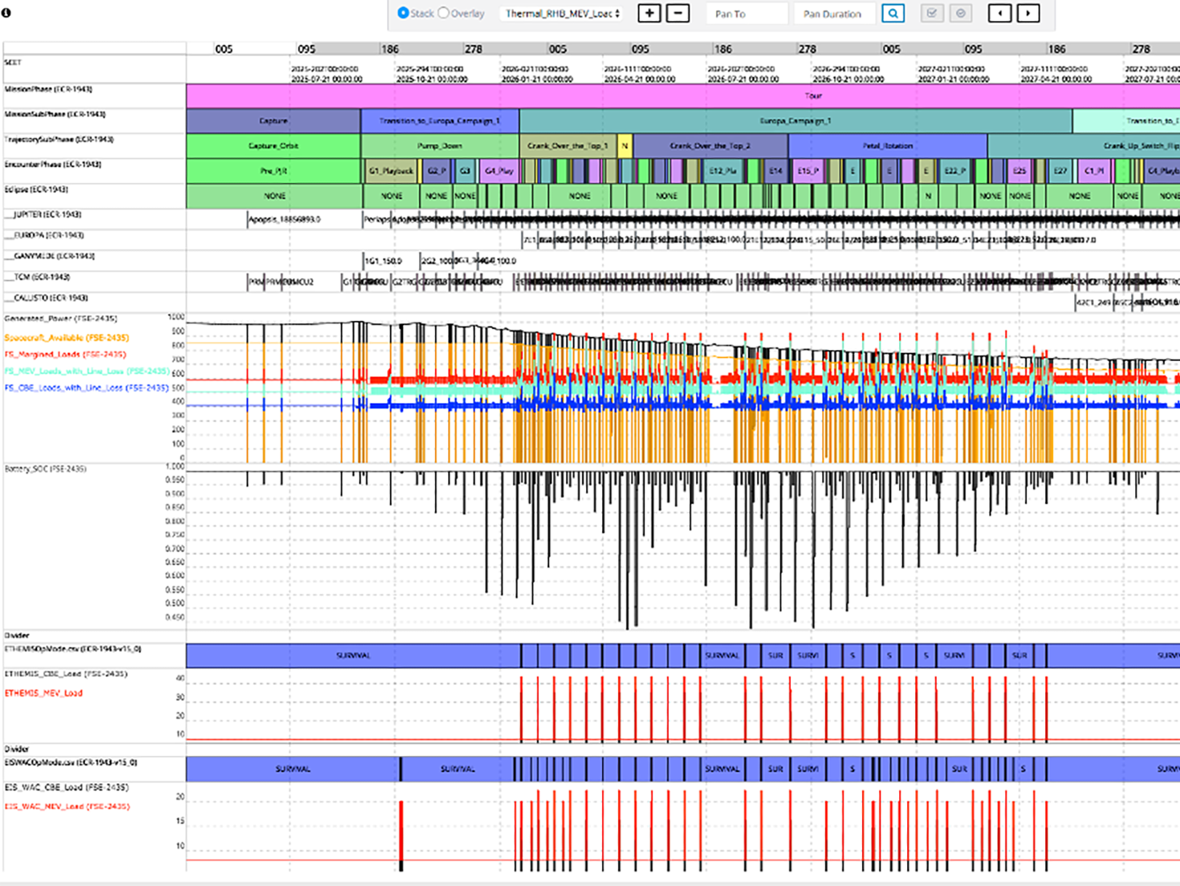
Task: Click the EIS_WAC_MEV_Load legend label
Action: point(67,807)
